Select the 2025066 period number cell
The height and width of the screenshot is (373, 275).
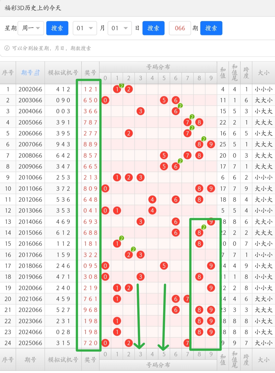pyautogui.click(x=30, y=343)
